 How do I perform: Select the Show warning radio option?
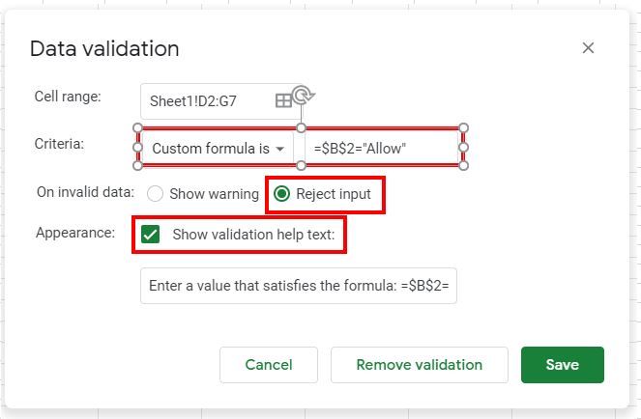coord(155,193)
